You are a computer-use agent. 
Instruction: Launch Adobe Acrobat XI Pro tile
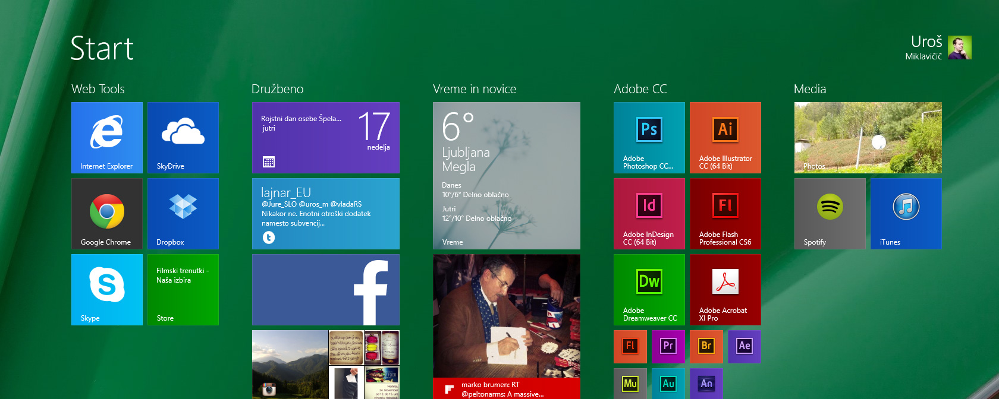click(725, 290)
